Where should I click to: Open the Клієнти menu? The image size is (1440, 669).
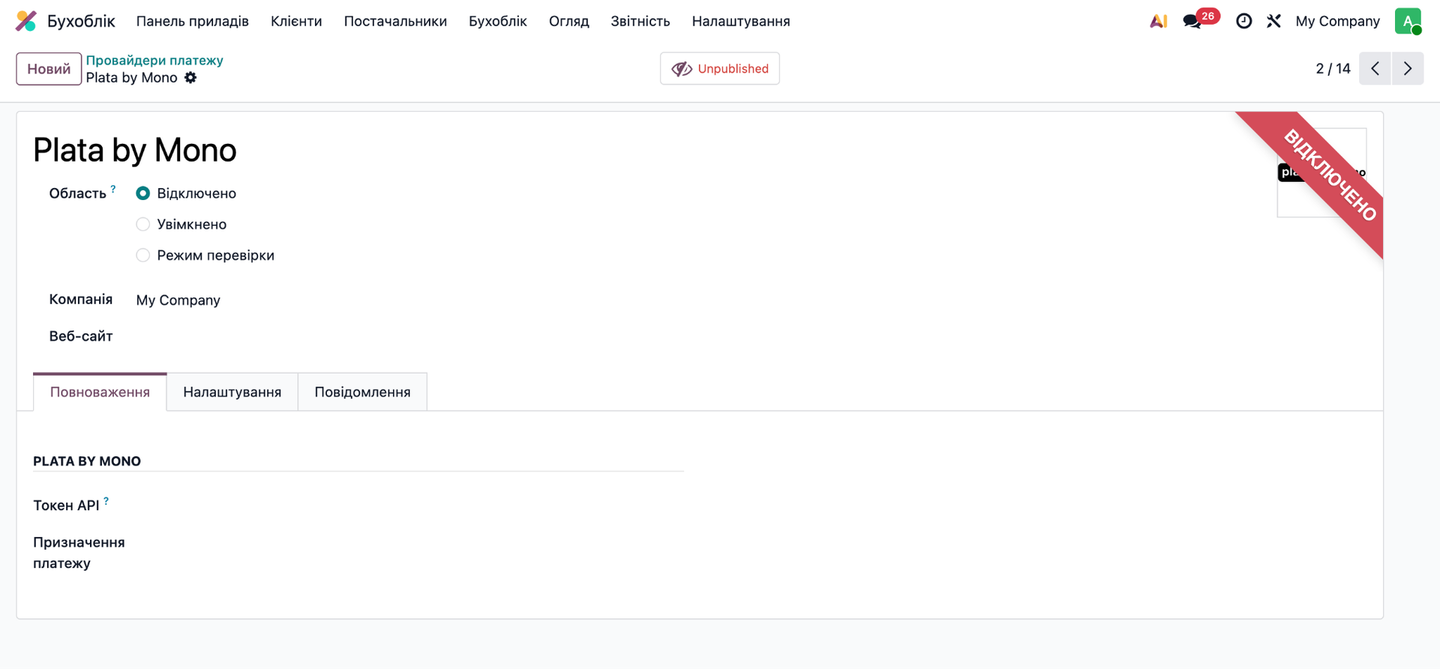tap(296, 21)
